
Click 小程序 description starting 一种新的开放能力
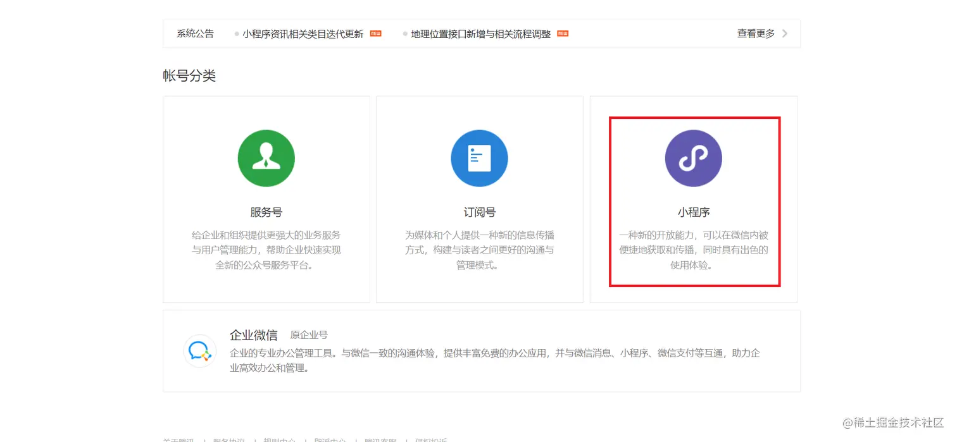coord(694,250)
